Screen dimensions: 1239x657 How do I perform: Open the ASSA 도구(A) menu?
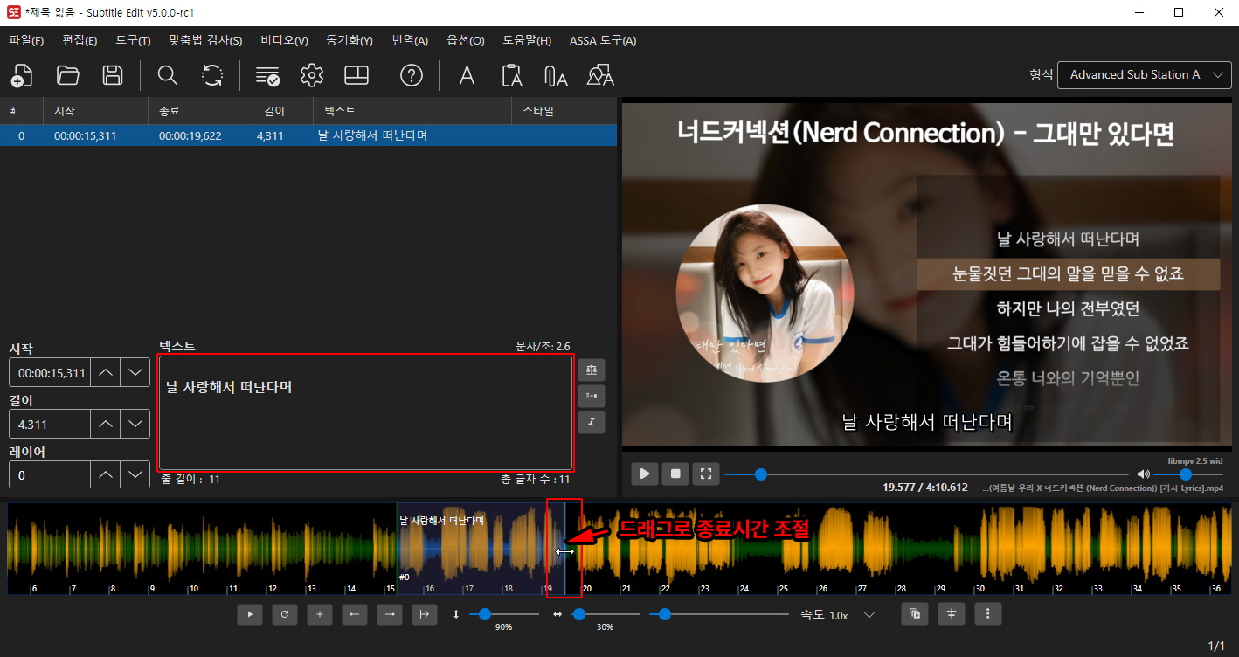click(x=603, y=40)
